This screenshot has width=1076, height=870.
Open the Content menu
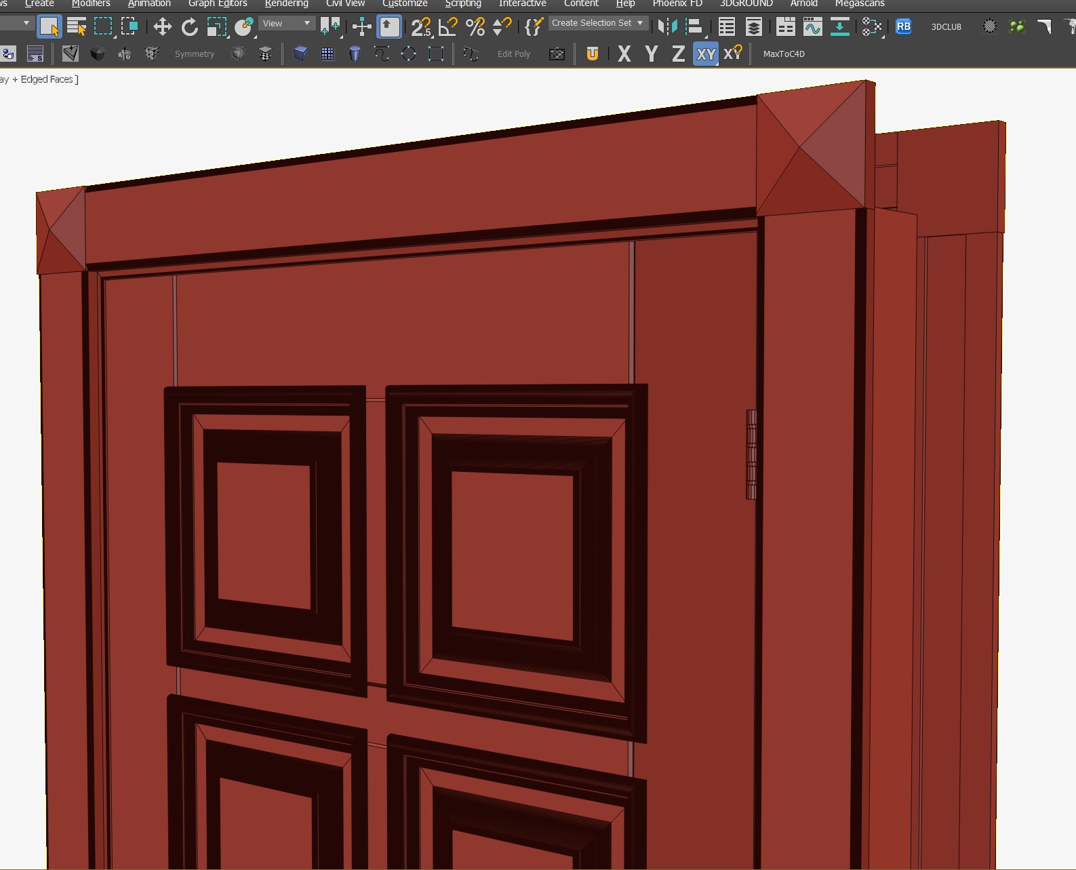pos(581,4)
